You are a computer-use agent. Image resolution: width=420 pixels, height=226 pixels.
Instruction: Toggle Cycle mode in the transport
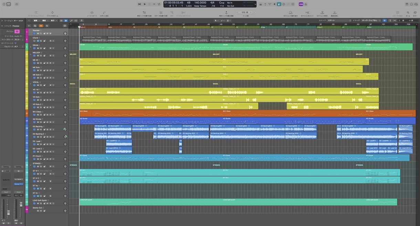[x=159, y=4]
